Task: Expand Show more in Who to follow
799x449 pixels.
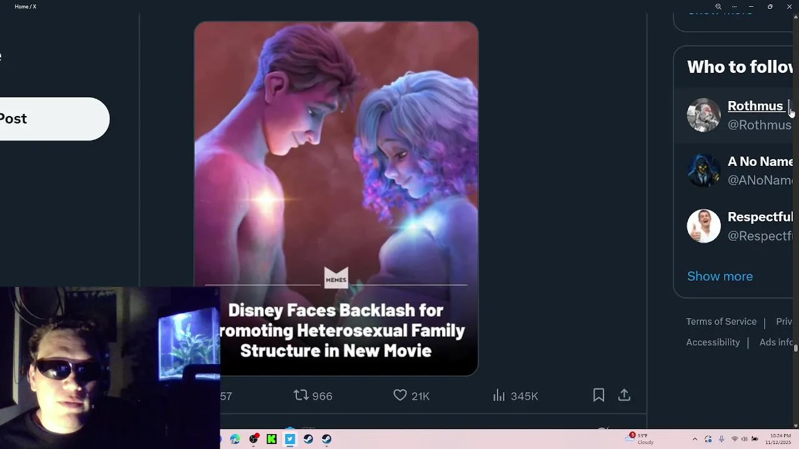Action: (x=720, y=276)
